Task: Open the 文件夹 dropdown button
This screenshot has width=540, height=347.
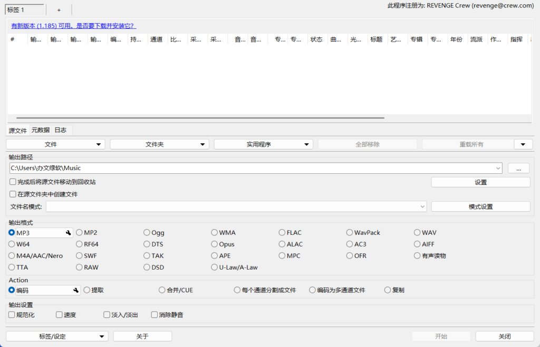Action: tap(159, 144)
